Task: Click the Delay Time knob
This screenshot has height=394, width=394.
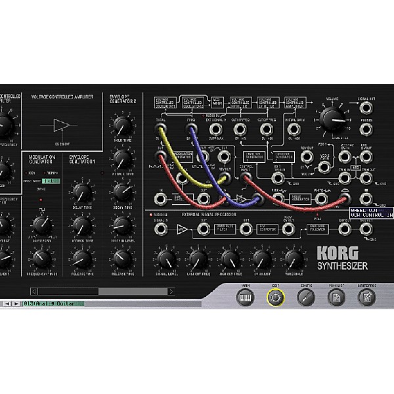Action: pos(82,192)
